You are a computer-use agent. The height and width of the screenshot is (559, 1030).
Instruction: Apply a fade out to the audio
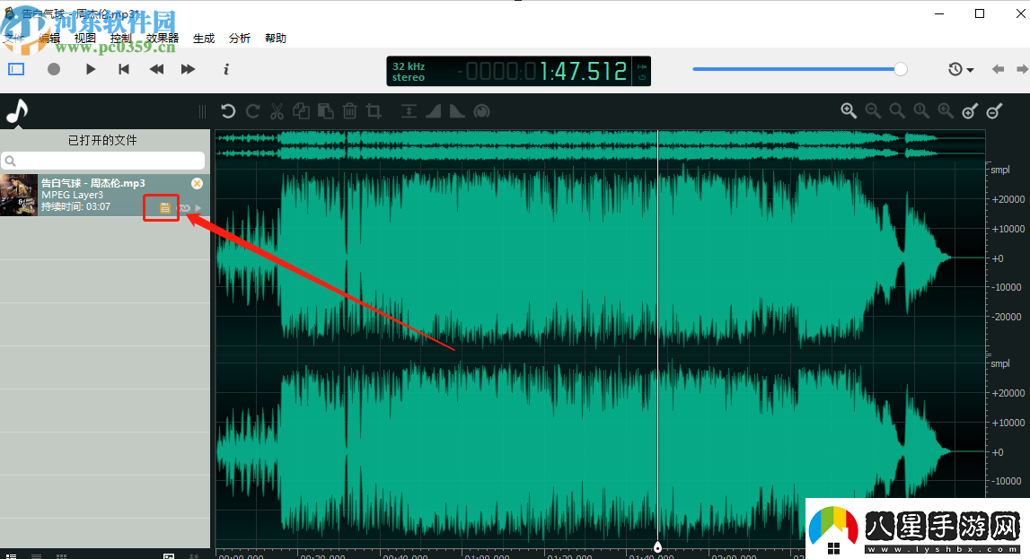(456, 110)
